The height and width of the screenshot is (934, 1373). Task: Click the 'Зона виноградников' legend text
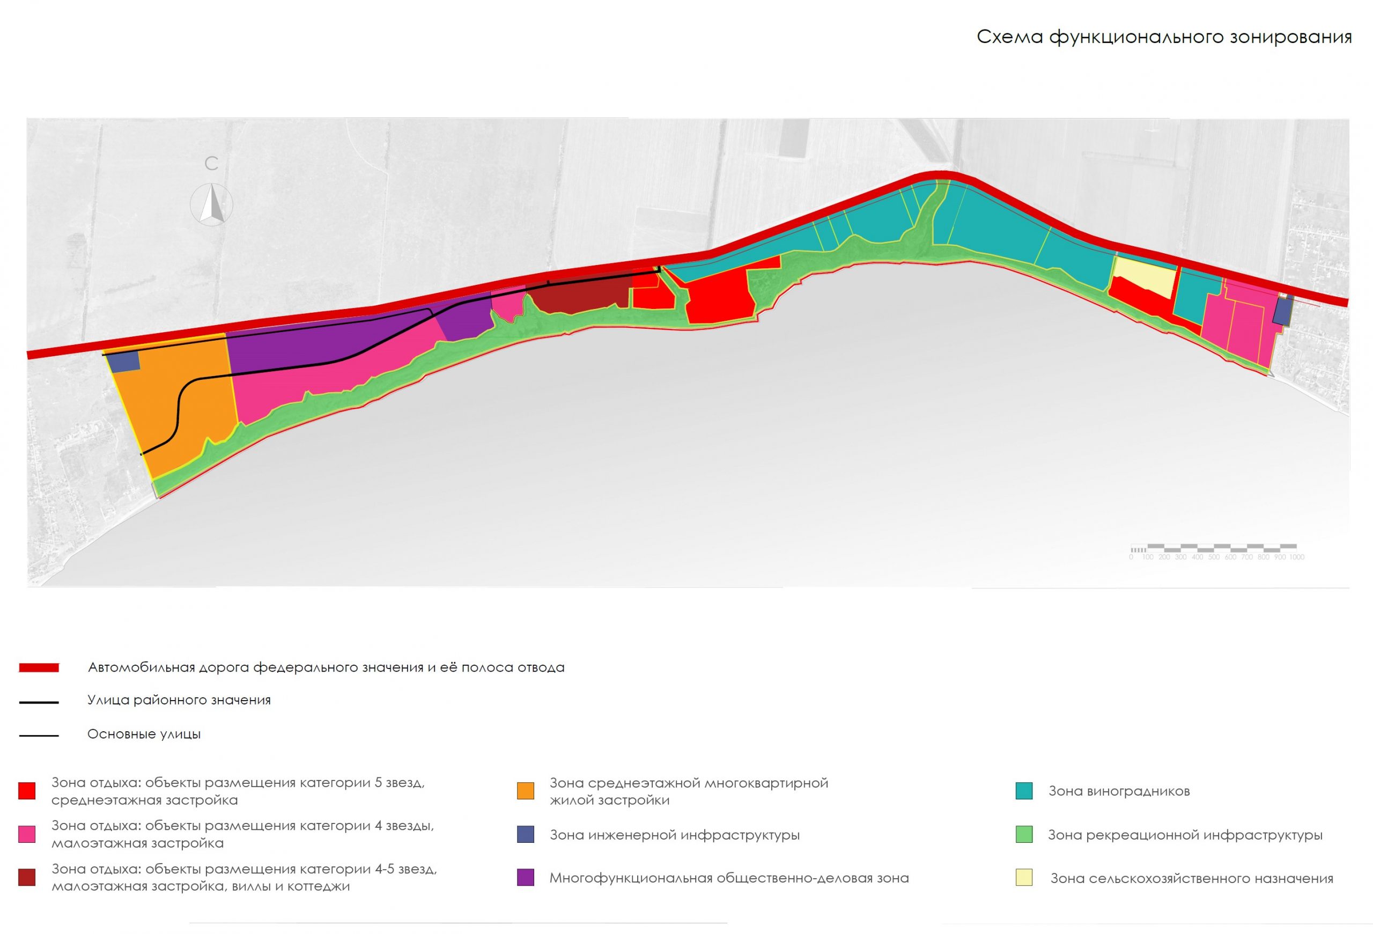[x=1119, y=791]
